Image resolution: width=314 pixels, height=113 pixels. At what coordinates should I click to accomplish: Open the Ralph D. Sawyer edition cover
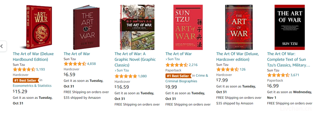[188, 27]
